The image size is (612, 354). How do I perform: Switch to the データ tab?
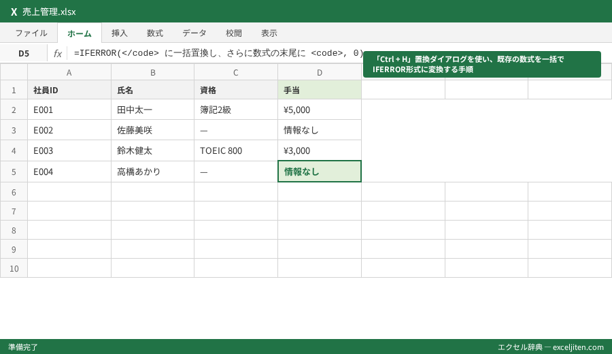(194, 33)
